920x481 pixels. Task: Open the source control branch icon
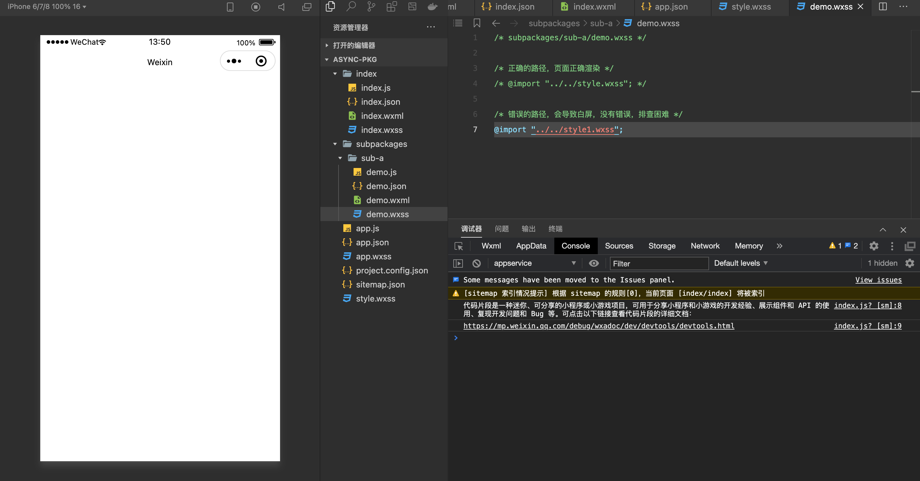(371, 6)
